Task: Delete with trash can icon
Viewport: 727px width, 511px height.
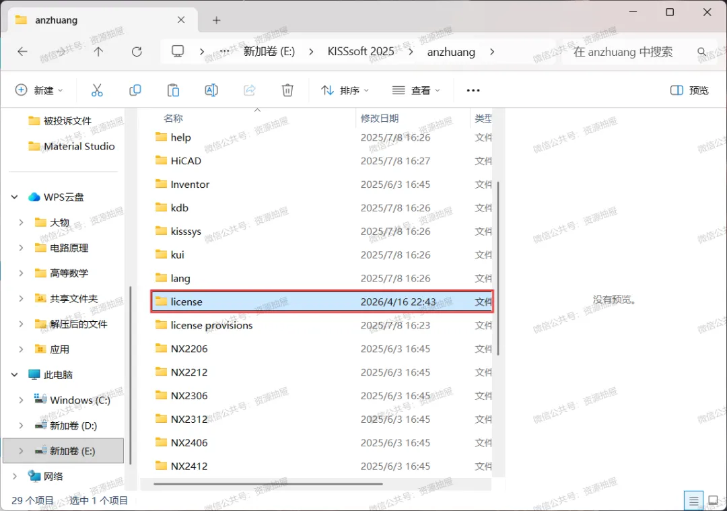Action: tap(287, 90)
